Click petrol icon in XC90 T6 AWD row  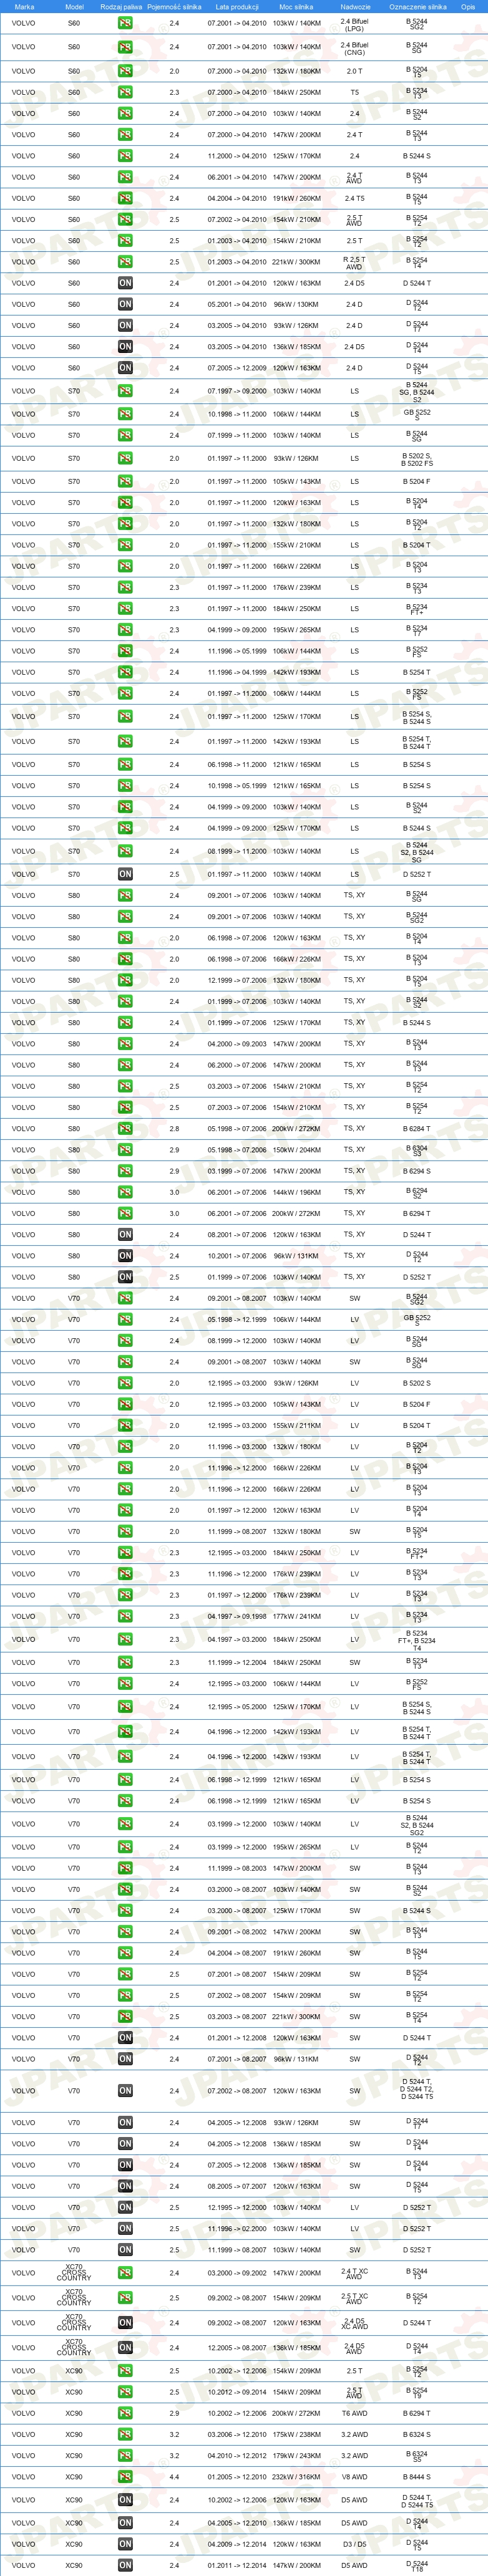125,2413
